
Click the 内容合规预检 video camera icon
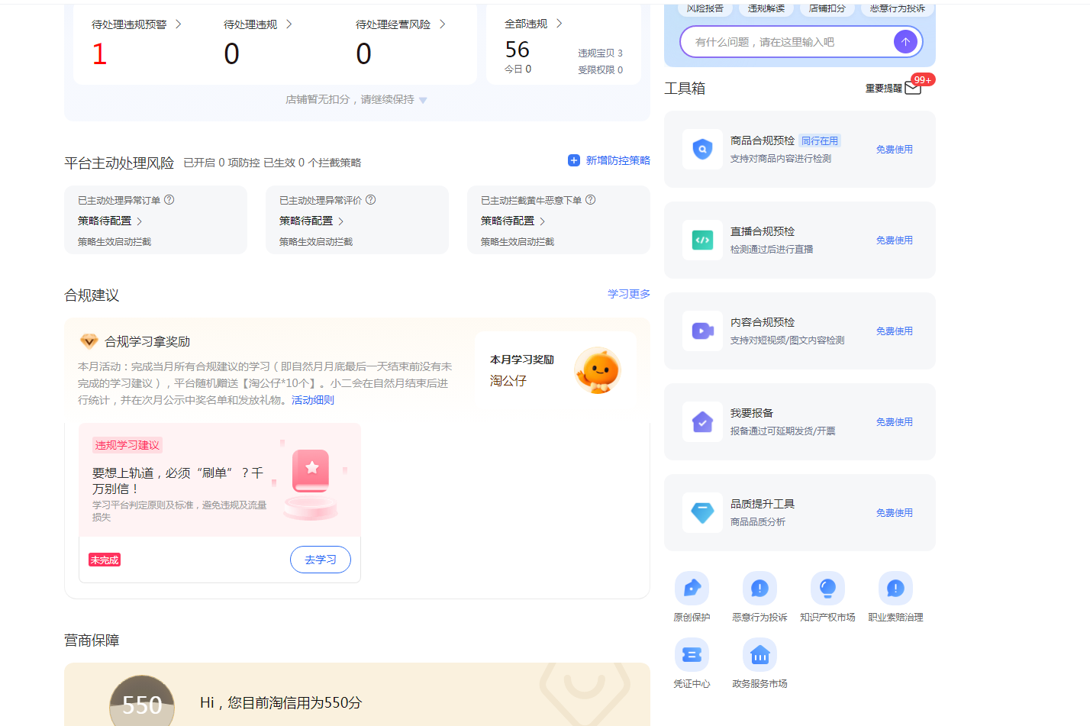[702, 331]
